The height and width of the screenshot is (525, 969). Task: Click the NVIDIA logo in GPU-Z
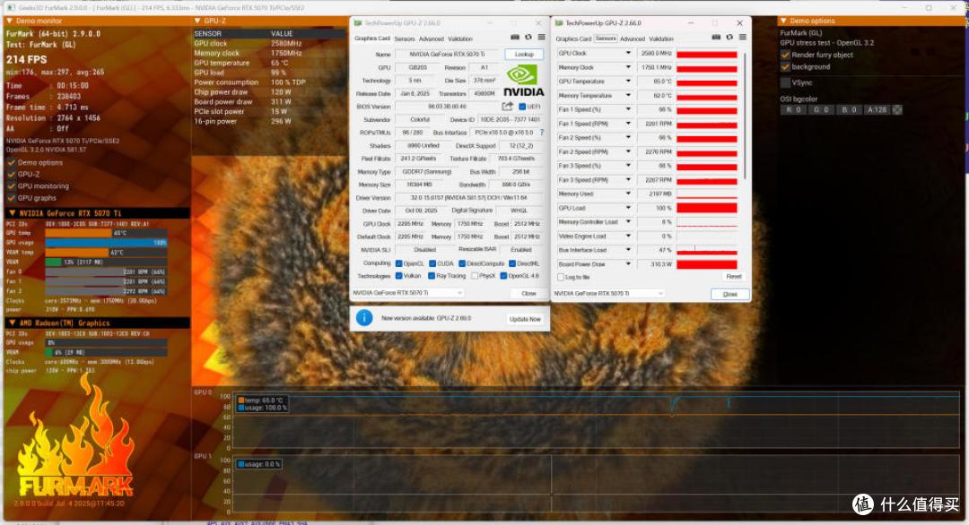tap(523, 82)
